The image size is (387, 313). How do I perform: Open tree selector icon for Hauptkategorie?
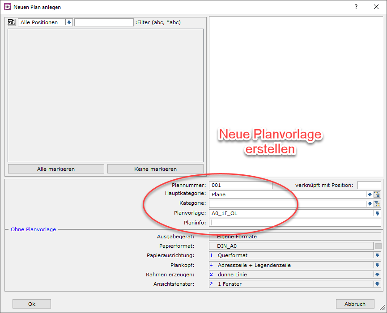tap(377, 195)
